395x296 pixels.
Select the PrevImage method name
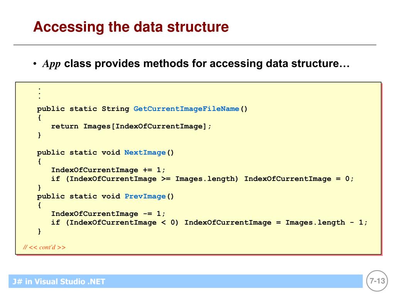pyautogui.click(x=145, y=196)
